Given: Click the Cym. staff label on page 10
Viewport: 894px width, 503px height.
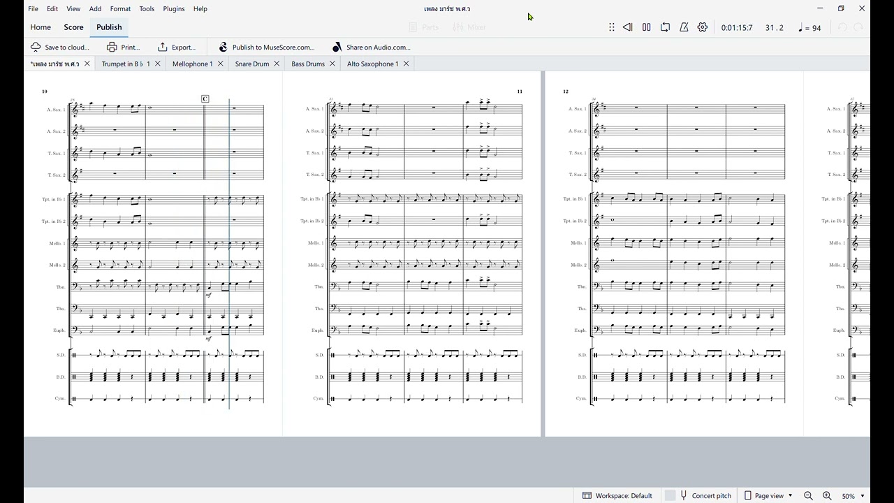Looking at the screenshot, I should [x=60, y=398].
